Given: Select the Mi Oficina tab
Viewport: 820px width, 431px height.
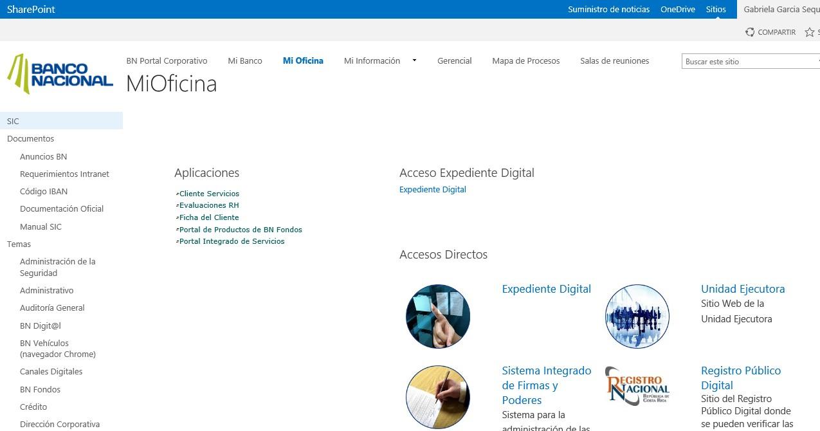Looking at the screenshot, I should point(303,60).
